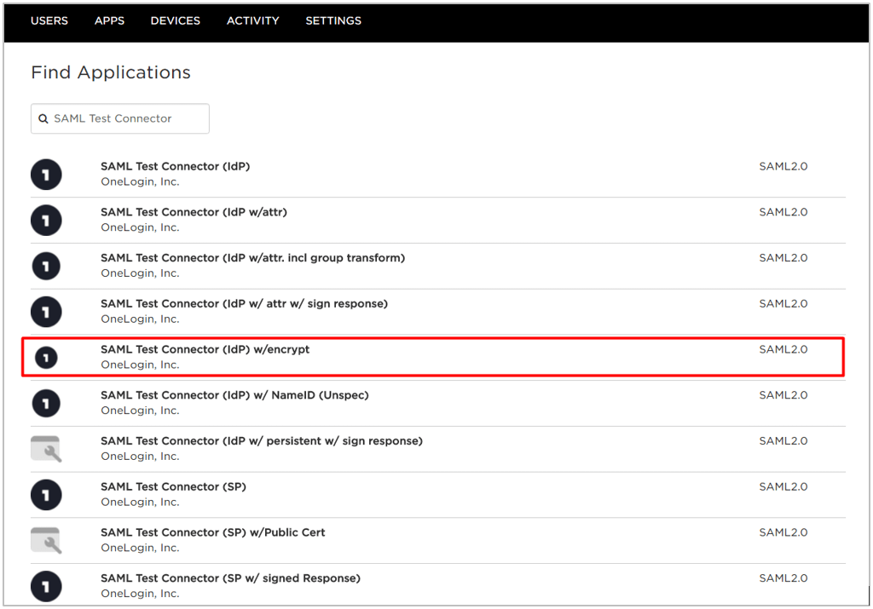
Task: Select SAML Test Connector (IdP w/attr. incl group transform)
Action: (x=253, y=257)
